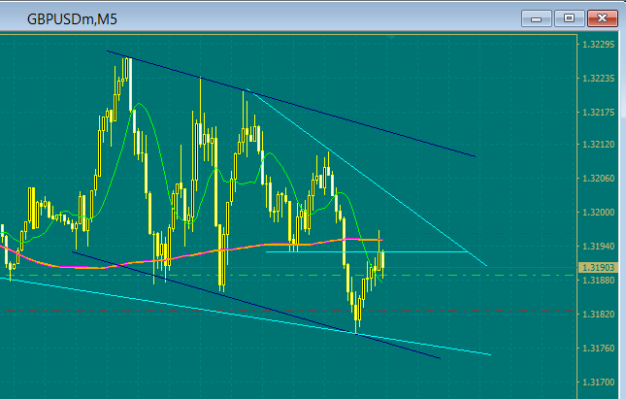
Task: Click price scale value 1.32120
Action: point(599,145)
